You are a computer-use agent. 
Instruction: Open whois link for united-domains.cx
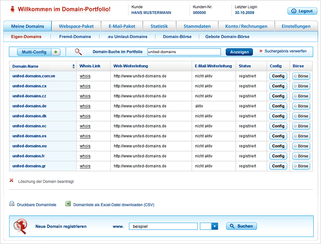(85, 86)
